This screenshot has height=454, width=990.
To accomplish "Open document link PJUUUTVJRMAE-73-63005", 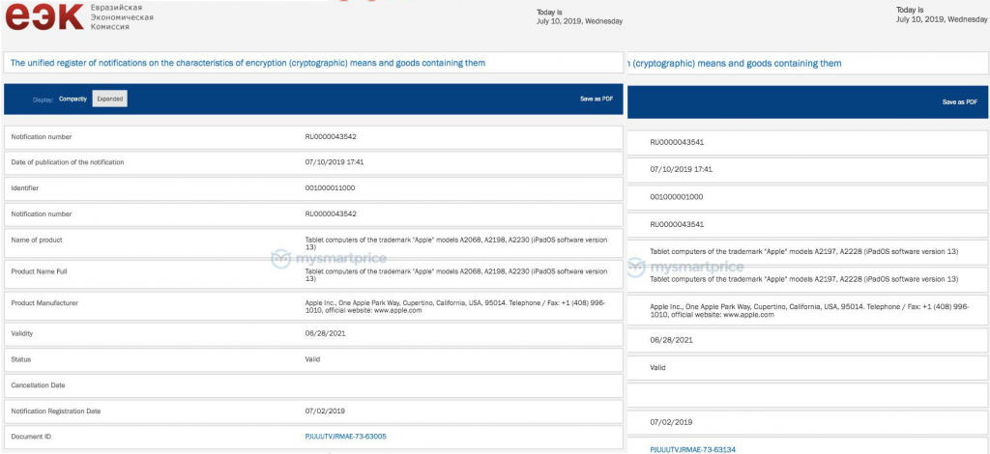I will tap(345, 437).
